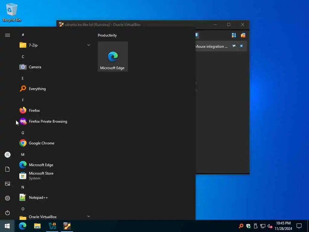Click the Productivity group title
Screen dimensions: 309x232
[107, 35]
